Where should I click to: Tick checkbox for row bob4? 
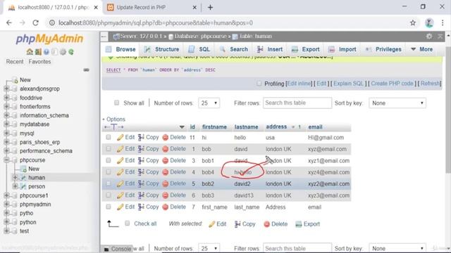tap(109, 172)
